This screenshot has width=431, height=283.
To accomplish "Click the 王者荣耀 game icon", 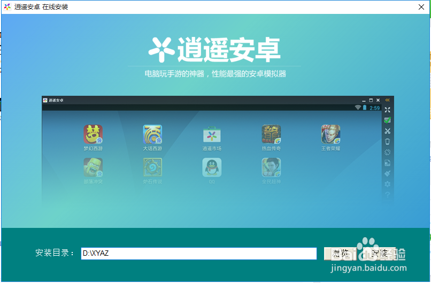I will 330,134.
